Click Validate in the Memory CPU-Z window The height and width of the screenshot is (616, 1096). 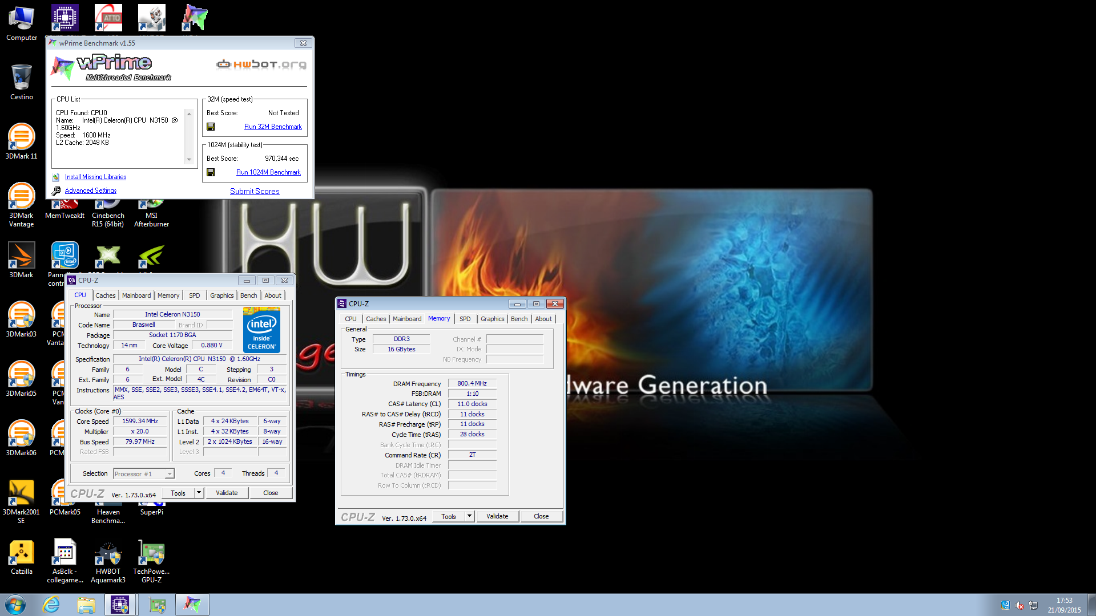(497, 516)
